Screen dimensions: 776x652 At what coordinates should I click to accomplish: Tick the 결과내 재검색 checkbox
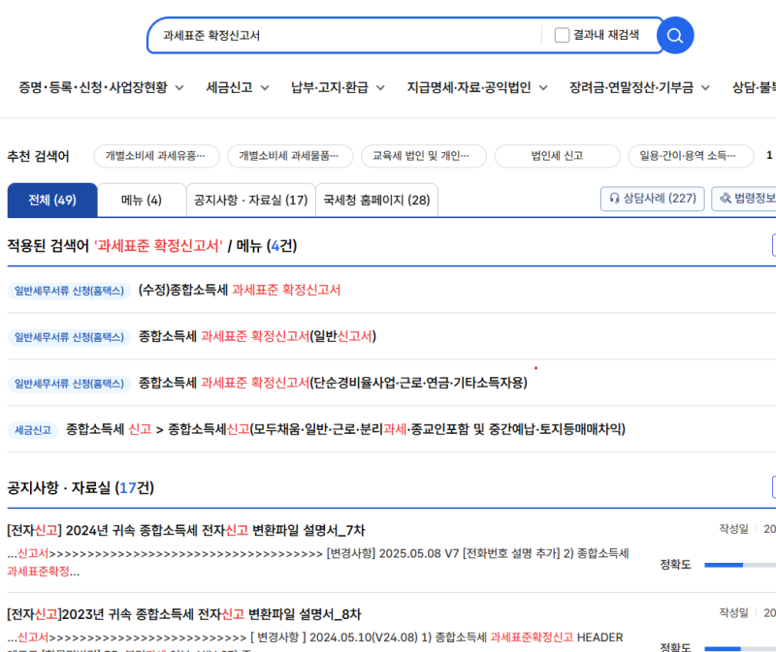click(562, 35)
